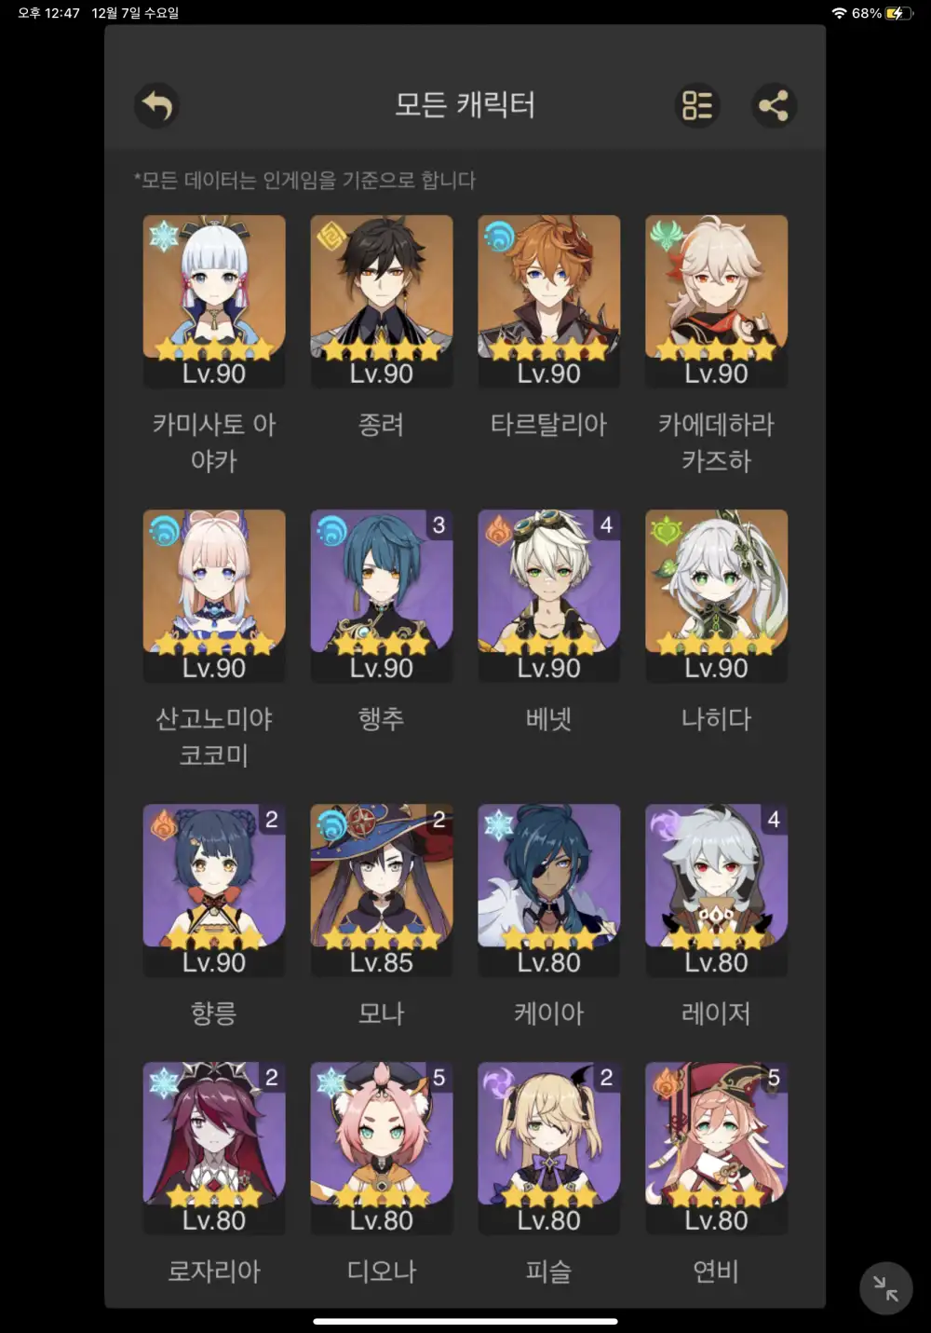Open 연비 character portrait
Viewport: 931px width, 1333px height.
[x=717, y=1149]
